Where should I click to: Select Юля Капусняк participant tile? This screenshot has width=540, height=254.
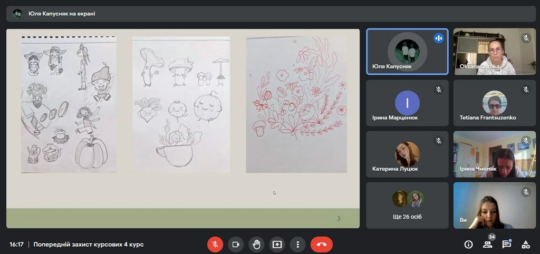tap(407, 52)
